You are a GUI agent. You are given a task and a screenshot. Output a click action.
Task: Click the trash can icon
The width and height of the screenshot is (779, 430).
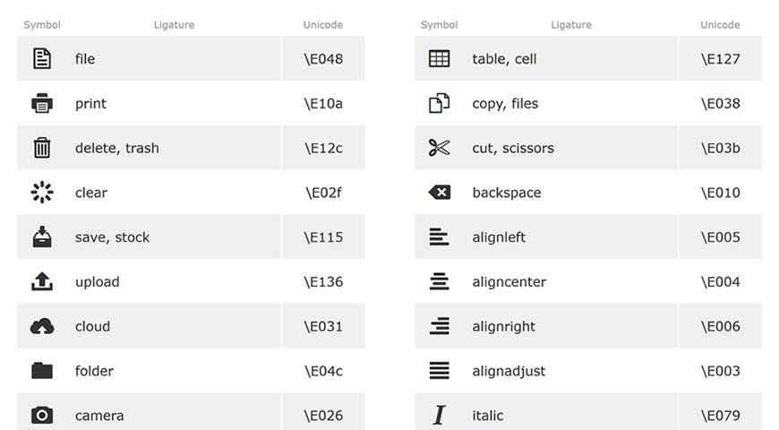[42, 148]
